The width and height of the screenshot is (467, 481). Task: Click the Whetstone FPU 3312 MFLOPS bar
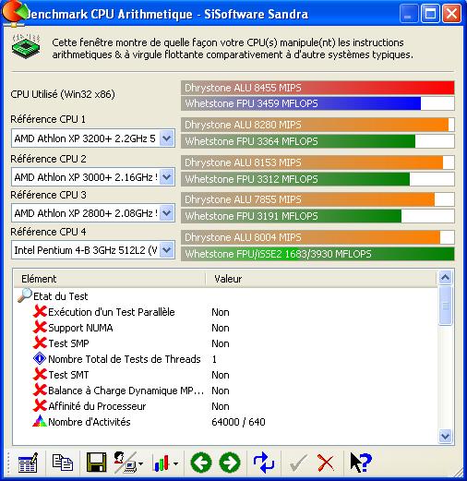[317, 179]
